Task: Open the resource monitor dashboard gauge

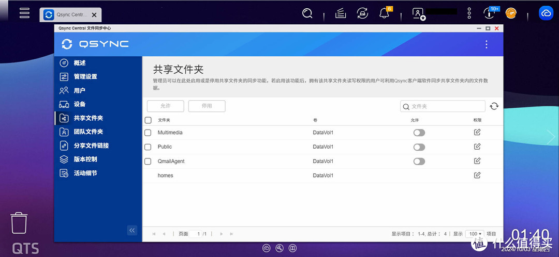Action: click(x=511, y=13)
